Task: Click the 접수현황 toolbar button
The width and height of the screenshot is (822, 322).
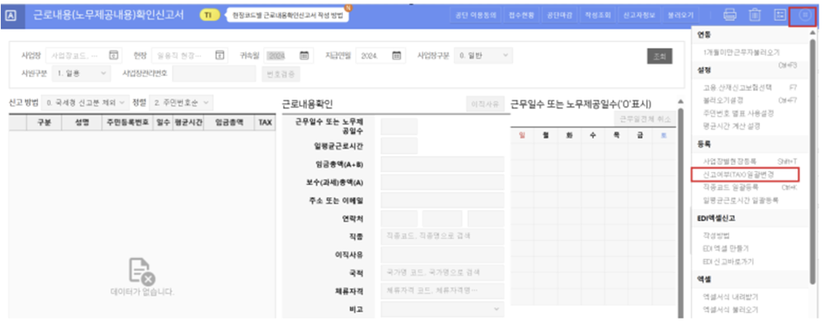Action: pyautogui.click(x=521, y=15)
